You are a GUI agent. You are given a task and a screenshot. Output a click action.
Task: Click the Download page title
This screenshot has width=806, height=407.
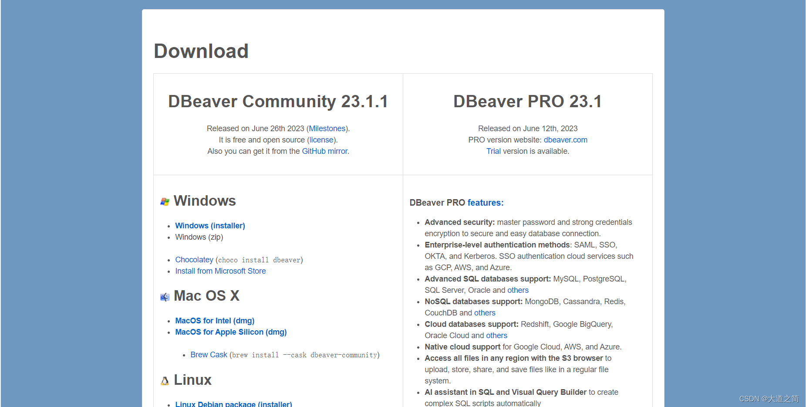(x=201, y=51)
